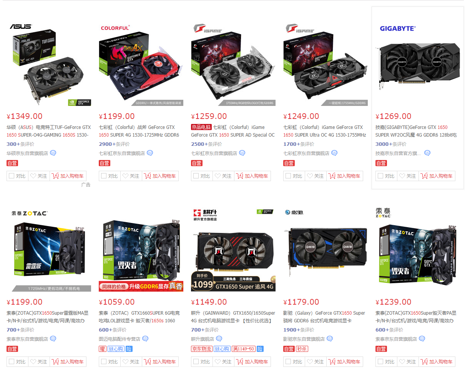
Task: Click chat icon next to 耕升旗舰店
Action: (219, 339)
